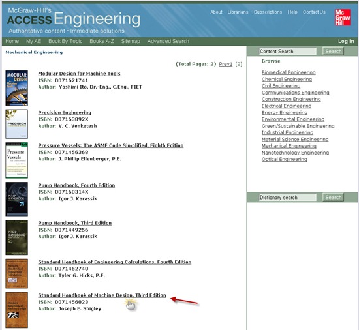Browse Communications Engineering category
The height and width of the screenshot is (330, 359).
pyautogui.click(x=295, y=93)
